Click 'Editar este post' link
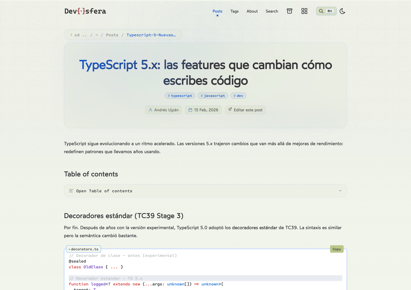 click(x=245, y=110)
